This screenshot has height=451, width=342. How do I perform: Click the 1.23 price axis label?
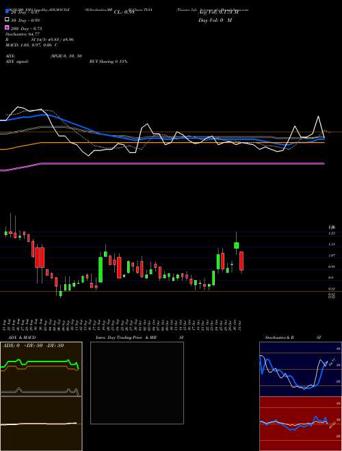[332, 233]
